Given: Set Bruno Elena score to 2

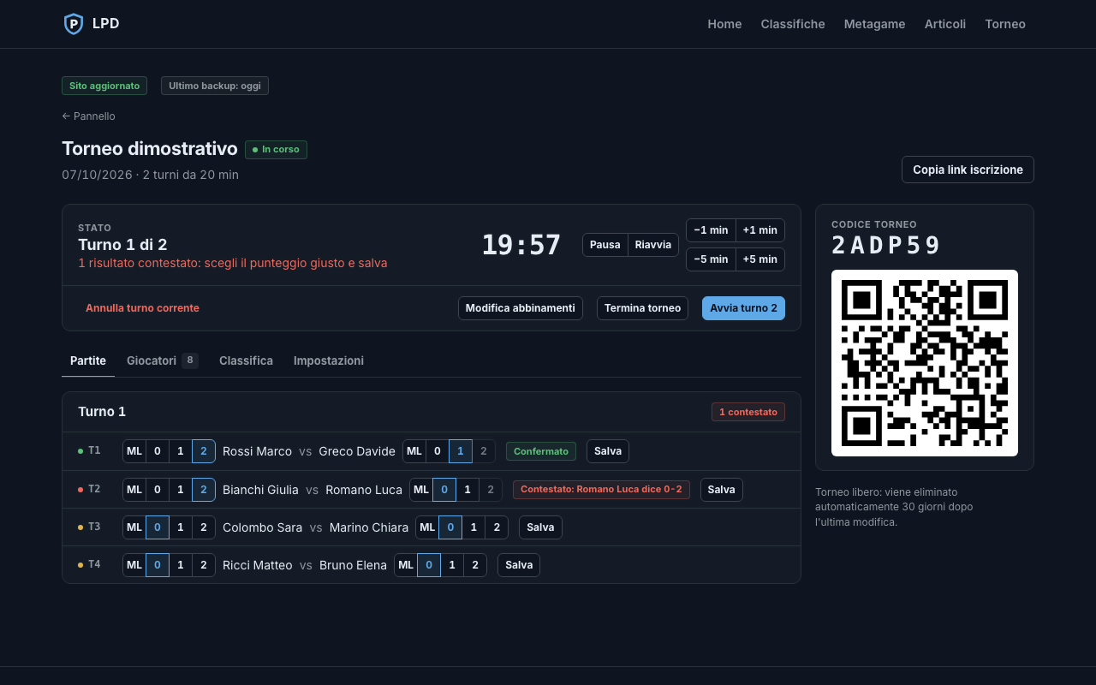Looking at the screenshot, I should click(475, 565).
